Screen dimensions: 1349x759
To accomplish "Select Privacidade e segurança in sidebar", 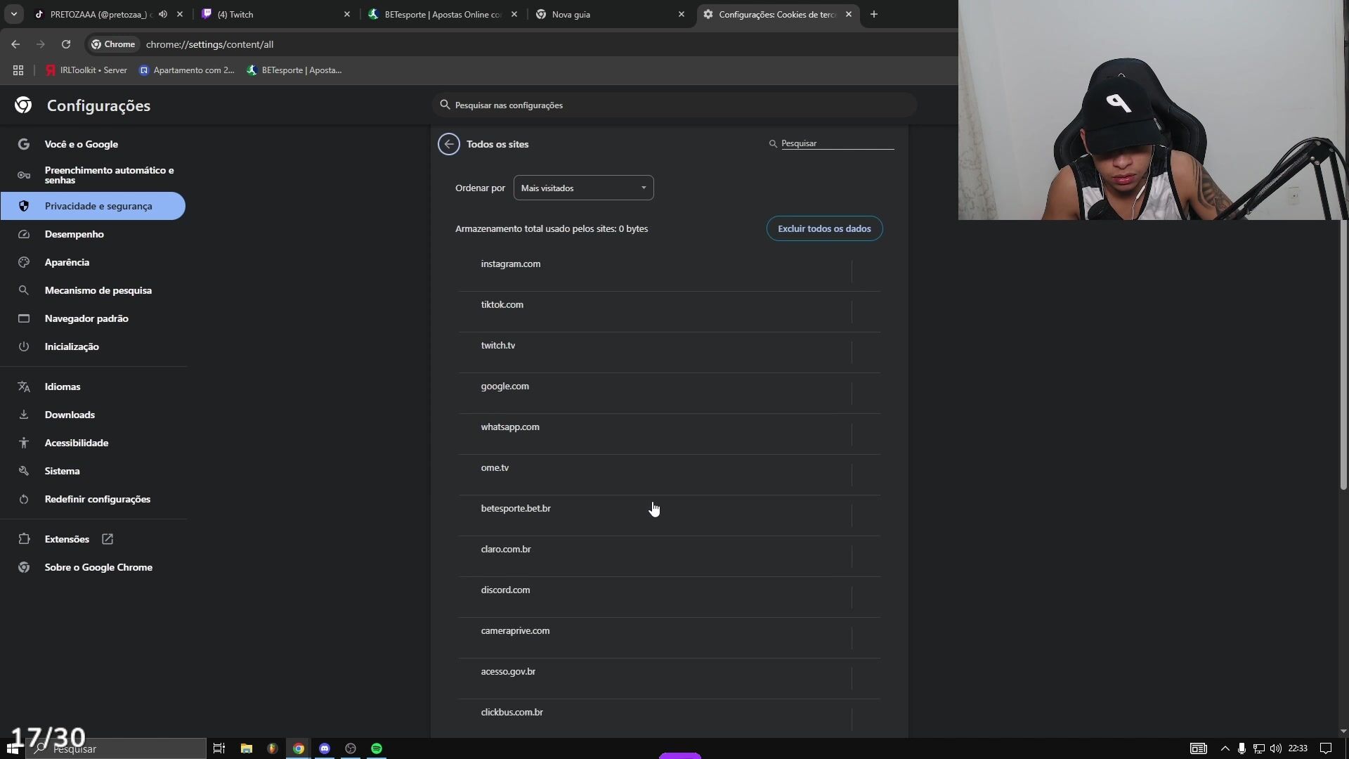I will (x=93, y=206).
